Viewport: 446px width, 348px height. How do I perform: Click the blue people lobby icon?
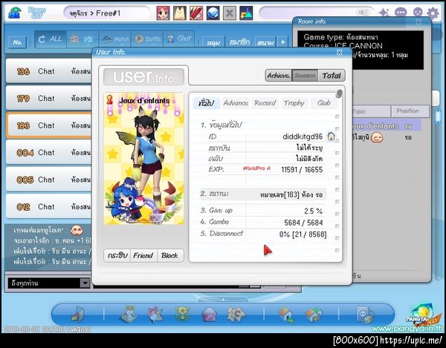click(14, 13)
